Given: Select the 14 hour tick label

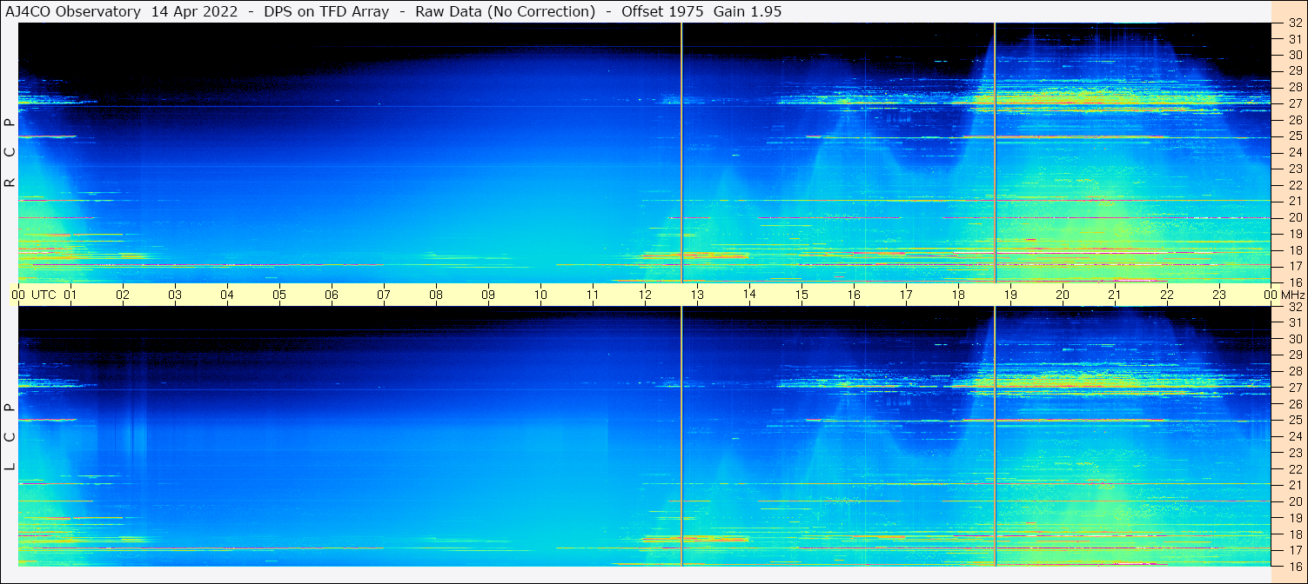Looking at the screenshot, I should pos(749,295).
